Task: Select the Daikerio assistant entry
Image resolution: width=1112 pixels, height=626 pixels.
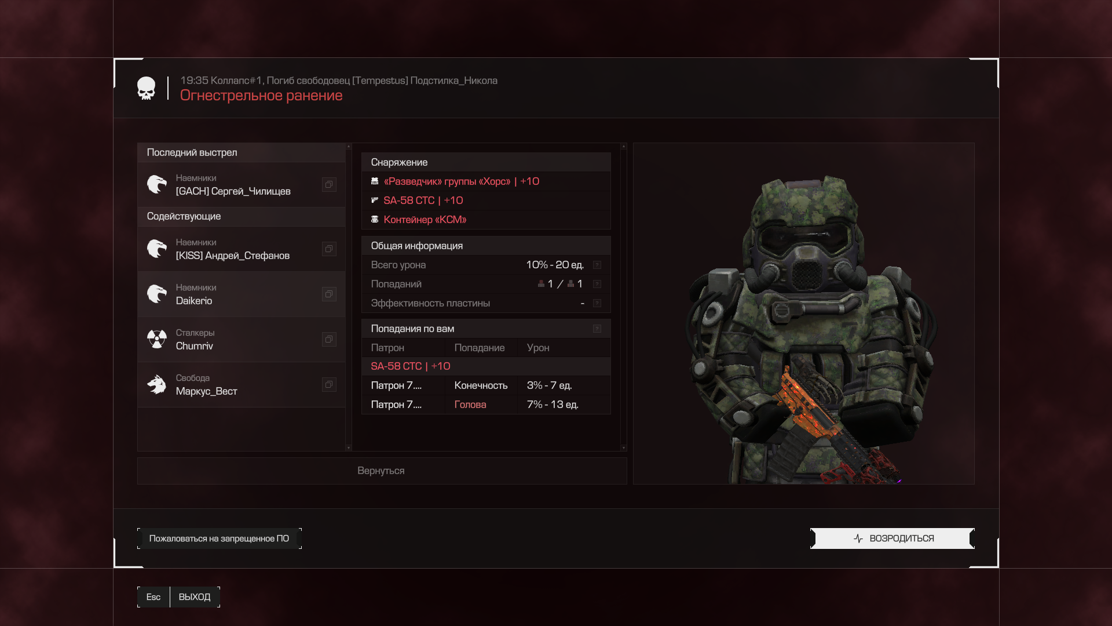Action: pyautogui.click(x=242, y=294)
